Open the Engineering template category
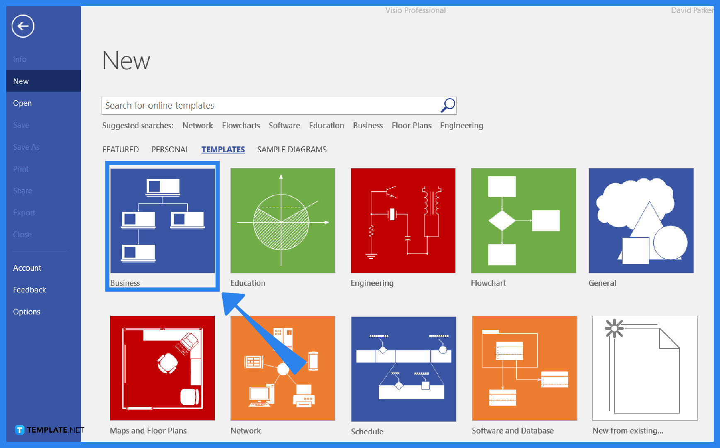Image resolution: width=720 pixels, height=448 pixels. click(x=403, y=220)
